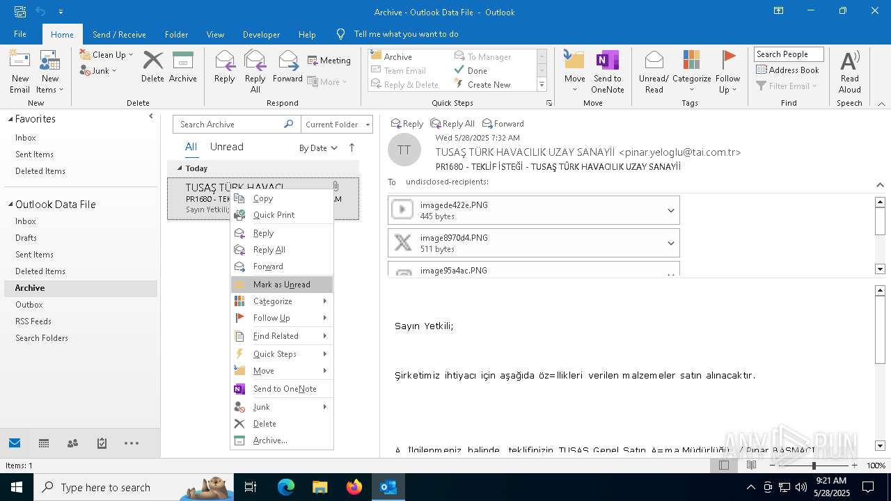Click Reply in reading pane header
This screenshot has width=891, height=501.
click(x=407, y=124)
